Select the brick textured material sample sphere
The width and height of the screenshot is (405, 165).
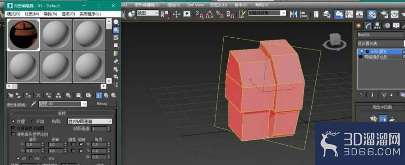pos(23,35)
